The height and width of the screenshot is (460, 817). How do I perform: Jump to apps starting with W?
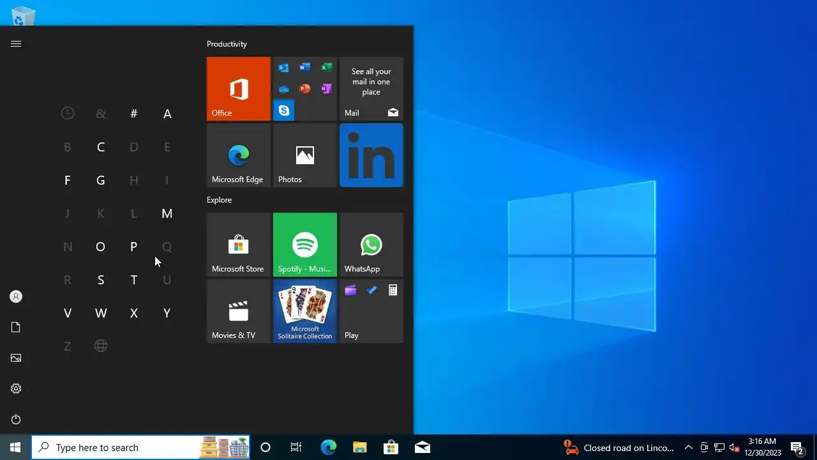pos(100,313)
